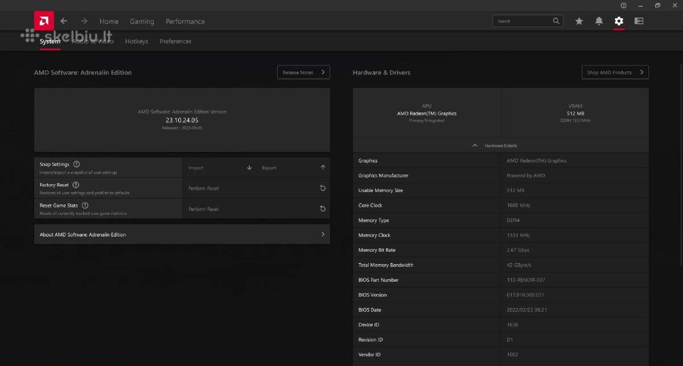Image resolution: width=683 pixels, height=366 pixels.
Task: Click Memory Type value DDR4
Action: tap(513, 220)
